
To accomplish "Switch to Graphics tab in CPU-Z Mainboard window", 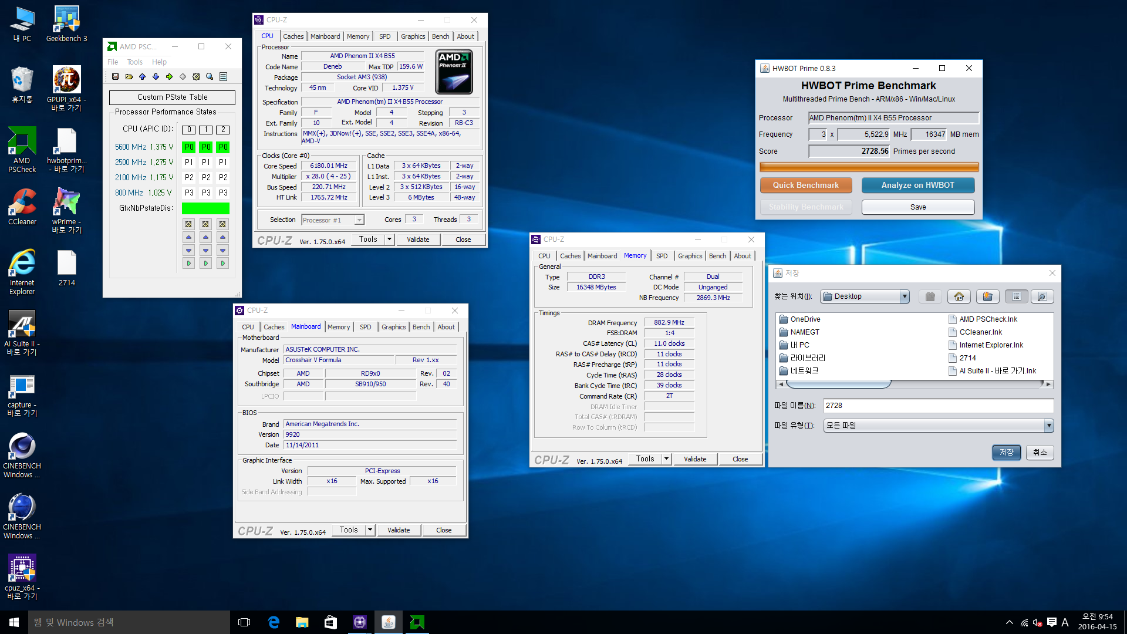I will pos(393,327).
